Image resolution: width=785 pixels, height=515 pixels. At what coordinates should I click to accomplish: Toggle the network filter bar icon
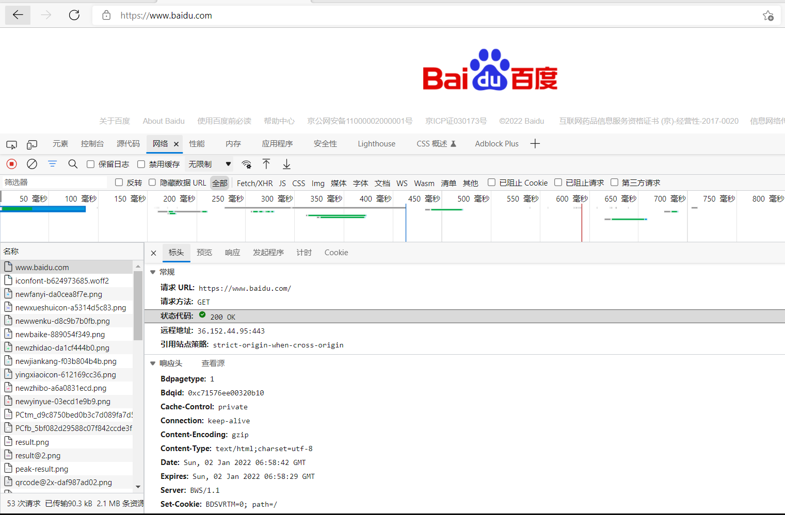(52, 164)
